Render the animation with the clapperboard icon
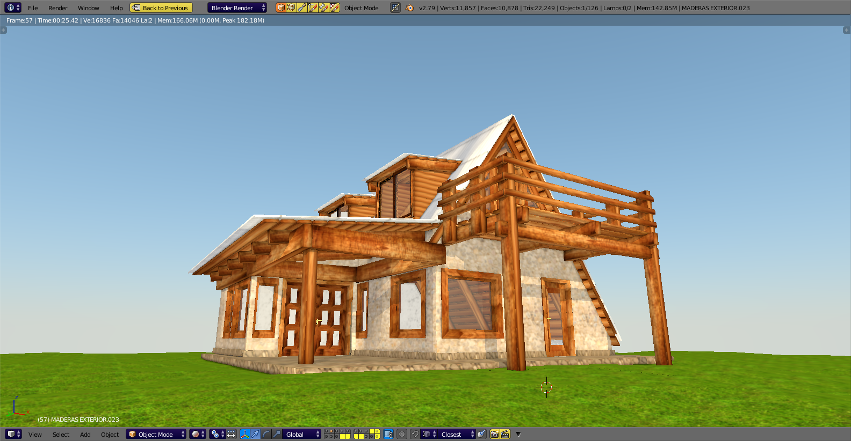 (505, 434)
